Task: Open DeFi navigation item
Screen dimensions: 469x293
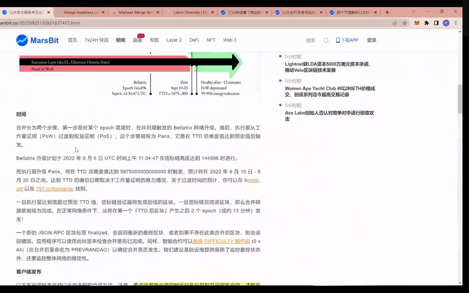Action: coord(194,40)
